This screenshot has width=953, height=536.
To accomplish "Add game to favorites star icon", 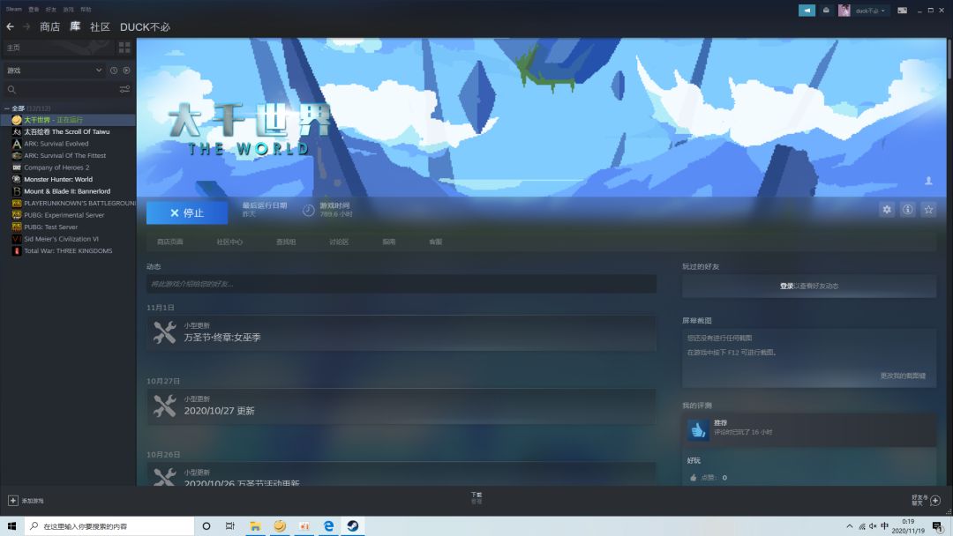I will (x=928, y=210).
